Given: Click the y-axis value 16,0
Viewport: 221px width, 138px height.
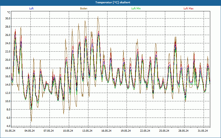Looking at the screenshot, I should (8, 76).
